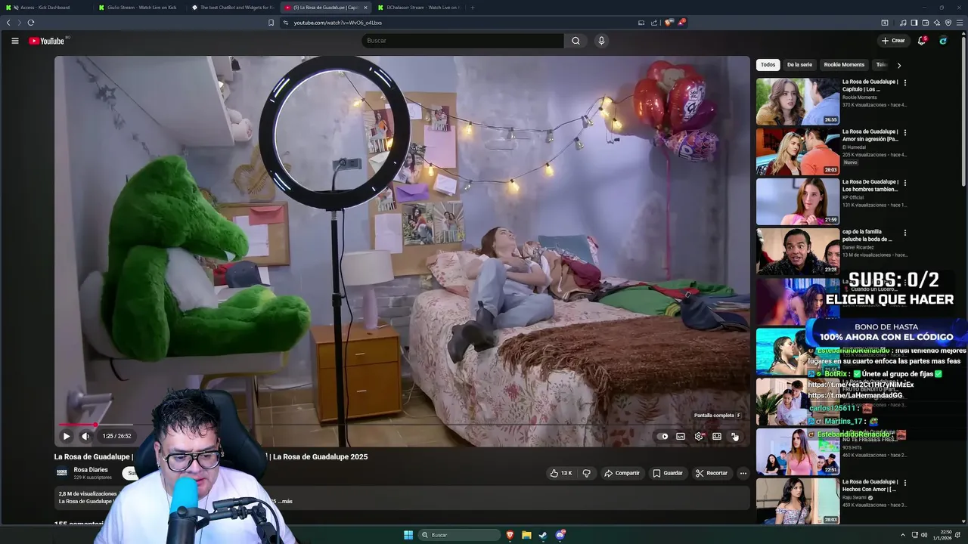Open options for cap de la familia video
Screen dimensions: 968x544
905,233
